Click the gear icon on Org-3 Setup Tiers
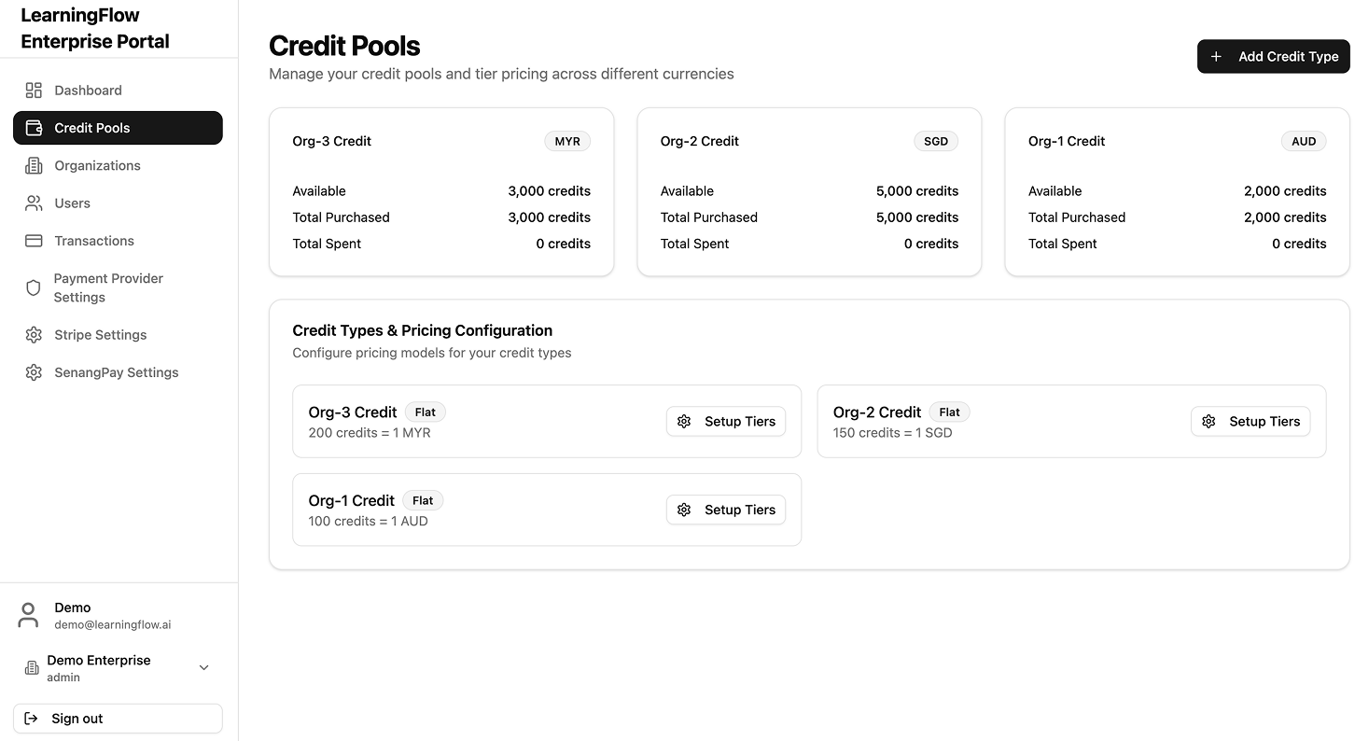The image size is (1369, 741). 684,421
